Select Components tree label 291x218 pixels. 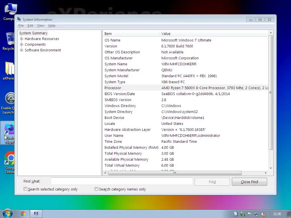(35, 45)
